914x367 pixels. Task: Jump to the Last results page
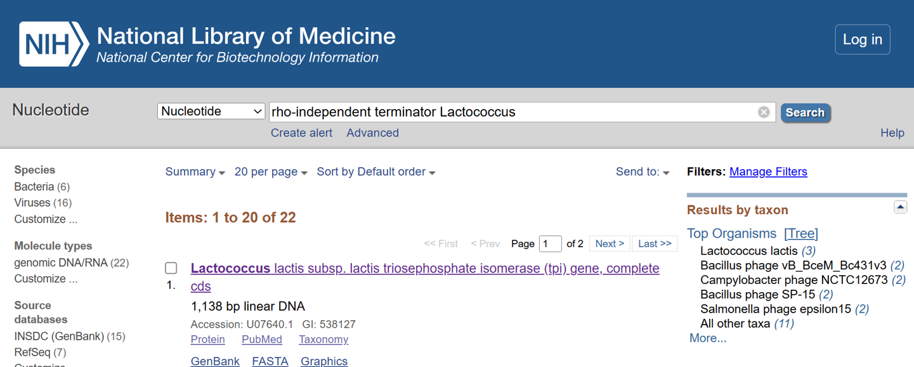tap(655, 243)
